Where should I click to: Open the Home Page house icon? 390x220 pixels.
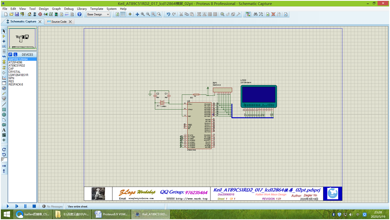pos(29,15)
